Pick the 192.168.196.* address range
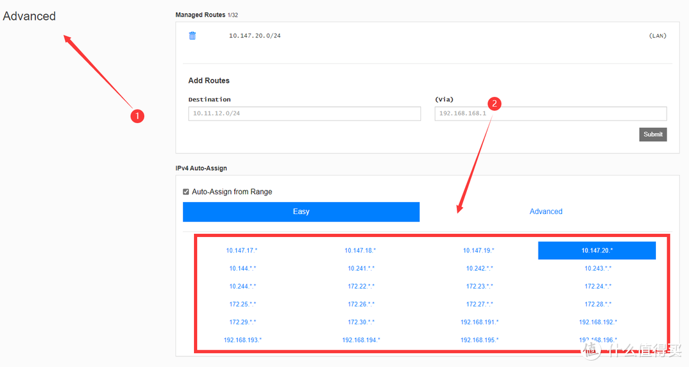 click(x=598, y=339)
